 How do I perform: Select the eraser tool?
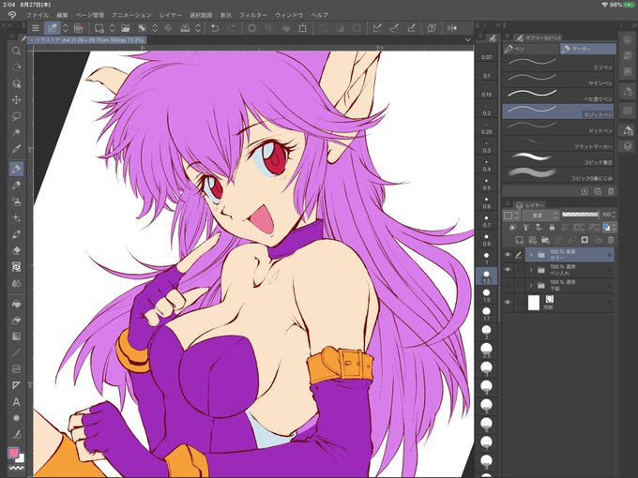[16, 251]
